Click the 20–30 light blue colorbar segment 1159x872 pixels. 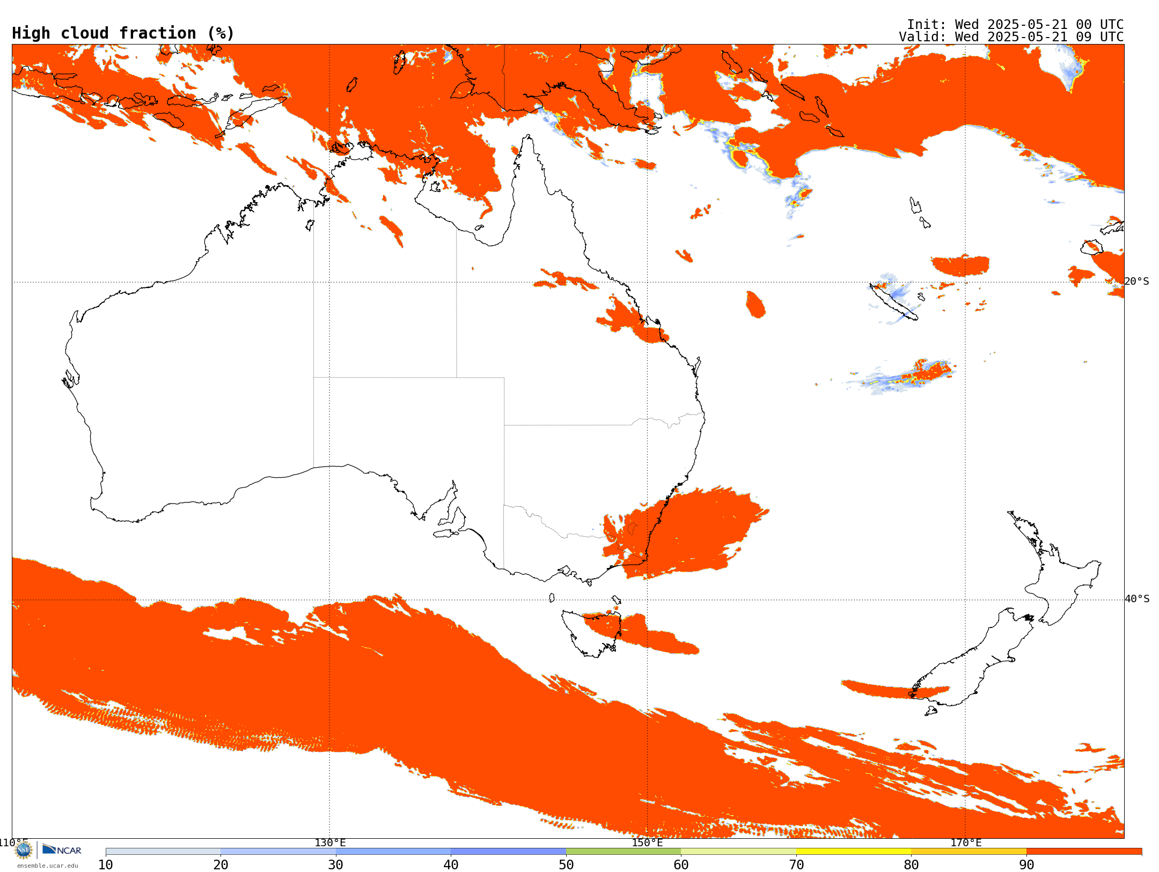pos(278,852)
